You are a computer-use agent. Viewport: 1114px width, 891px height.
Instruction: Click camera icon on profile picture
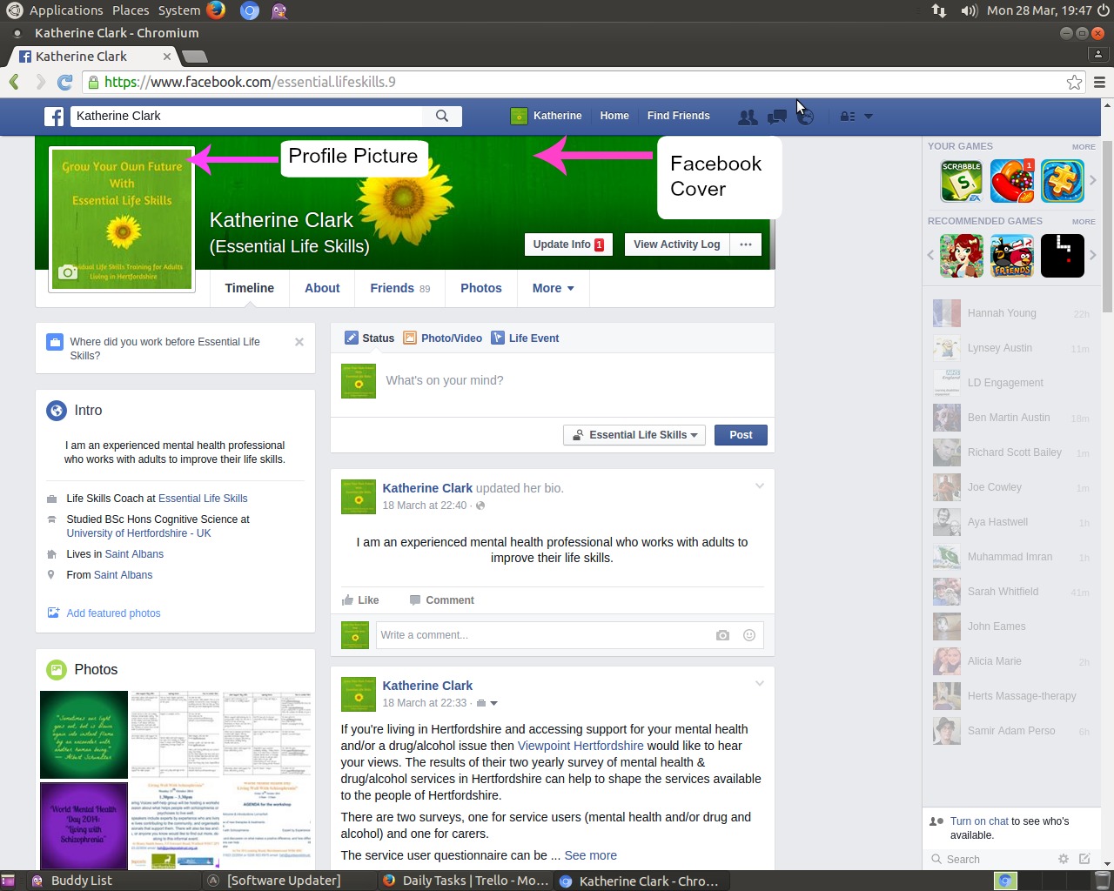point(68,272)
